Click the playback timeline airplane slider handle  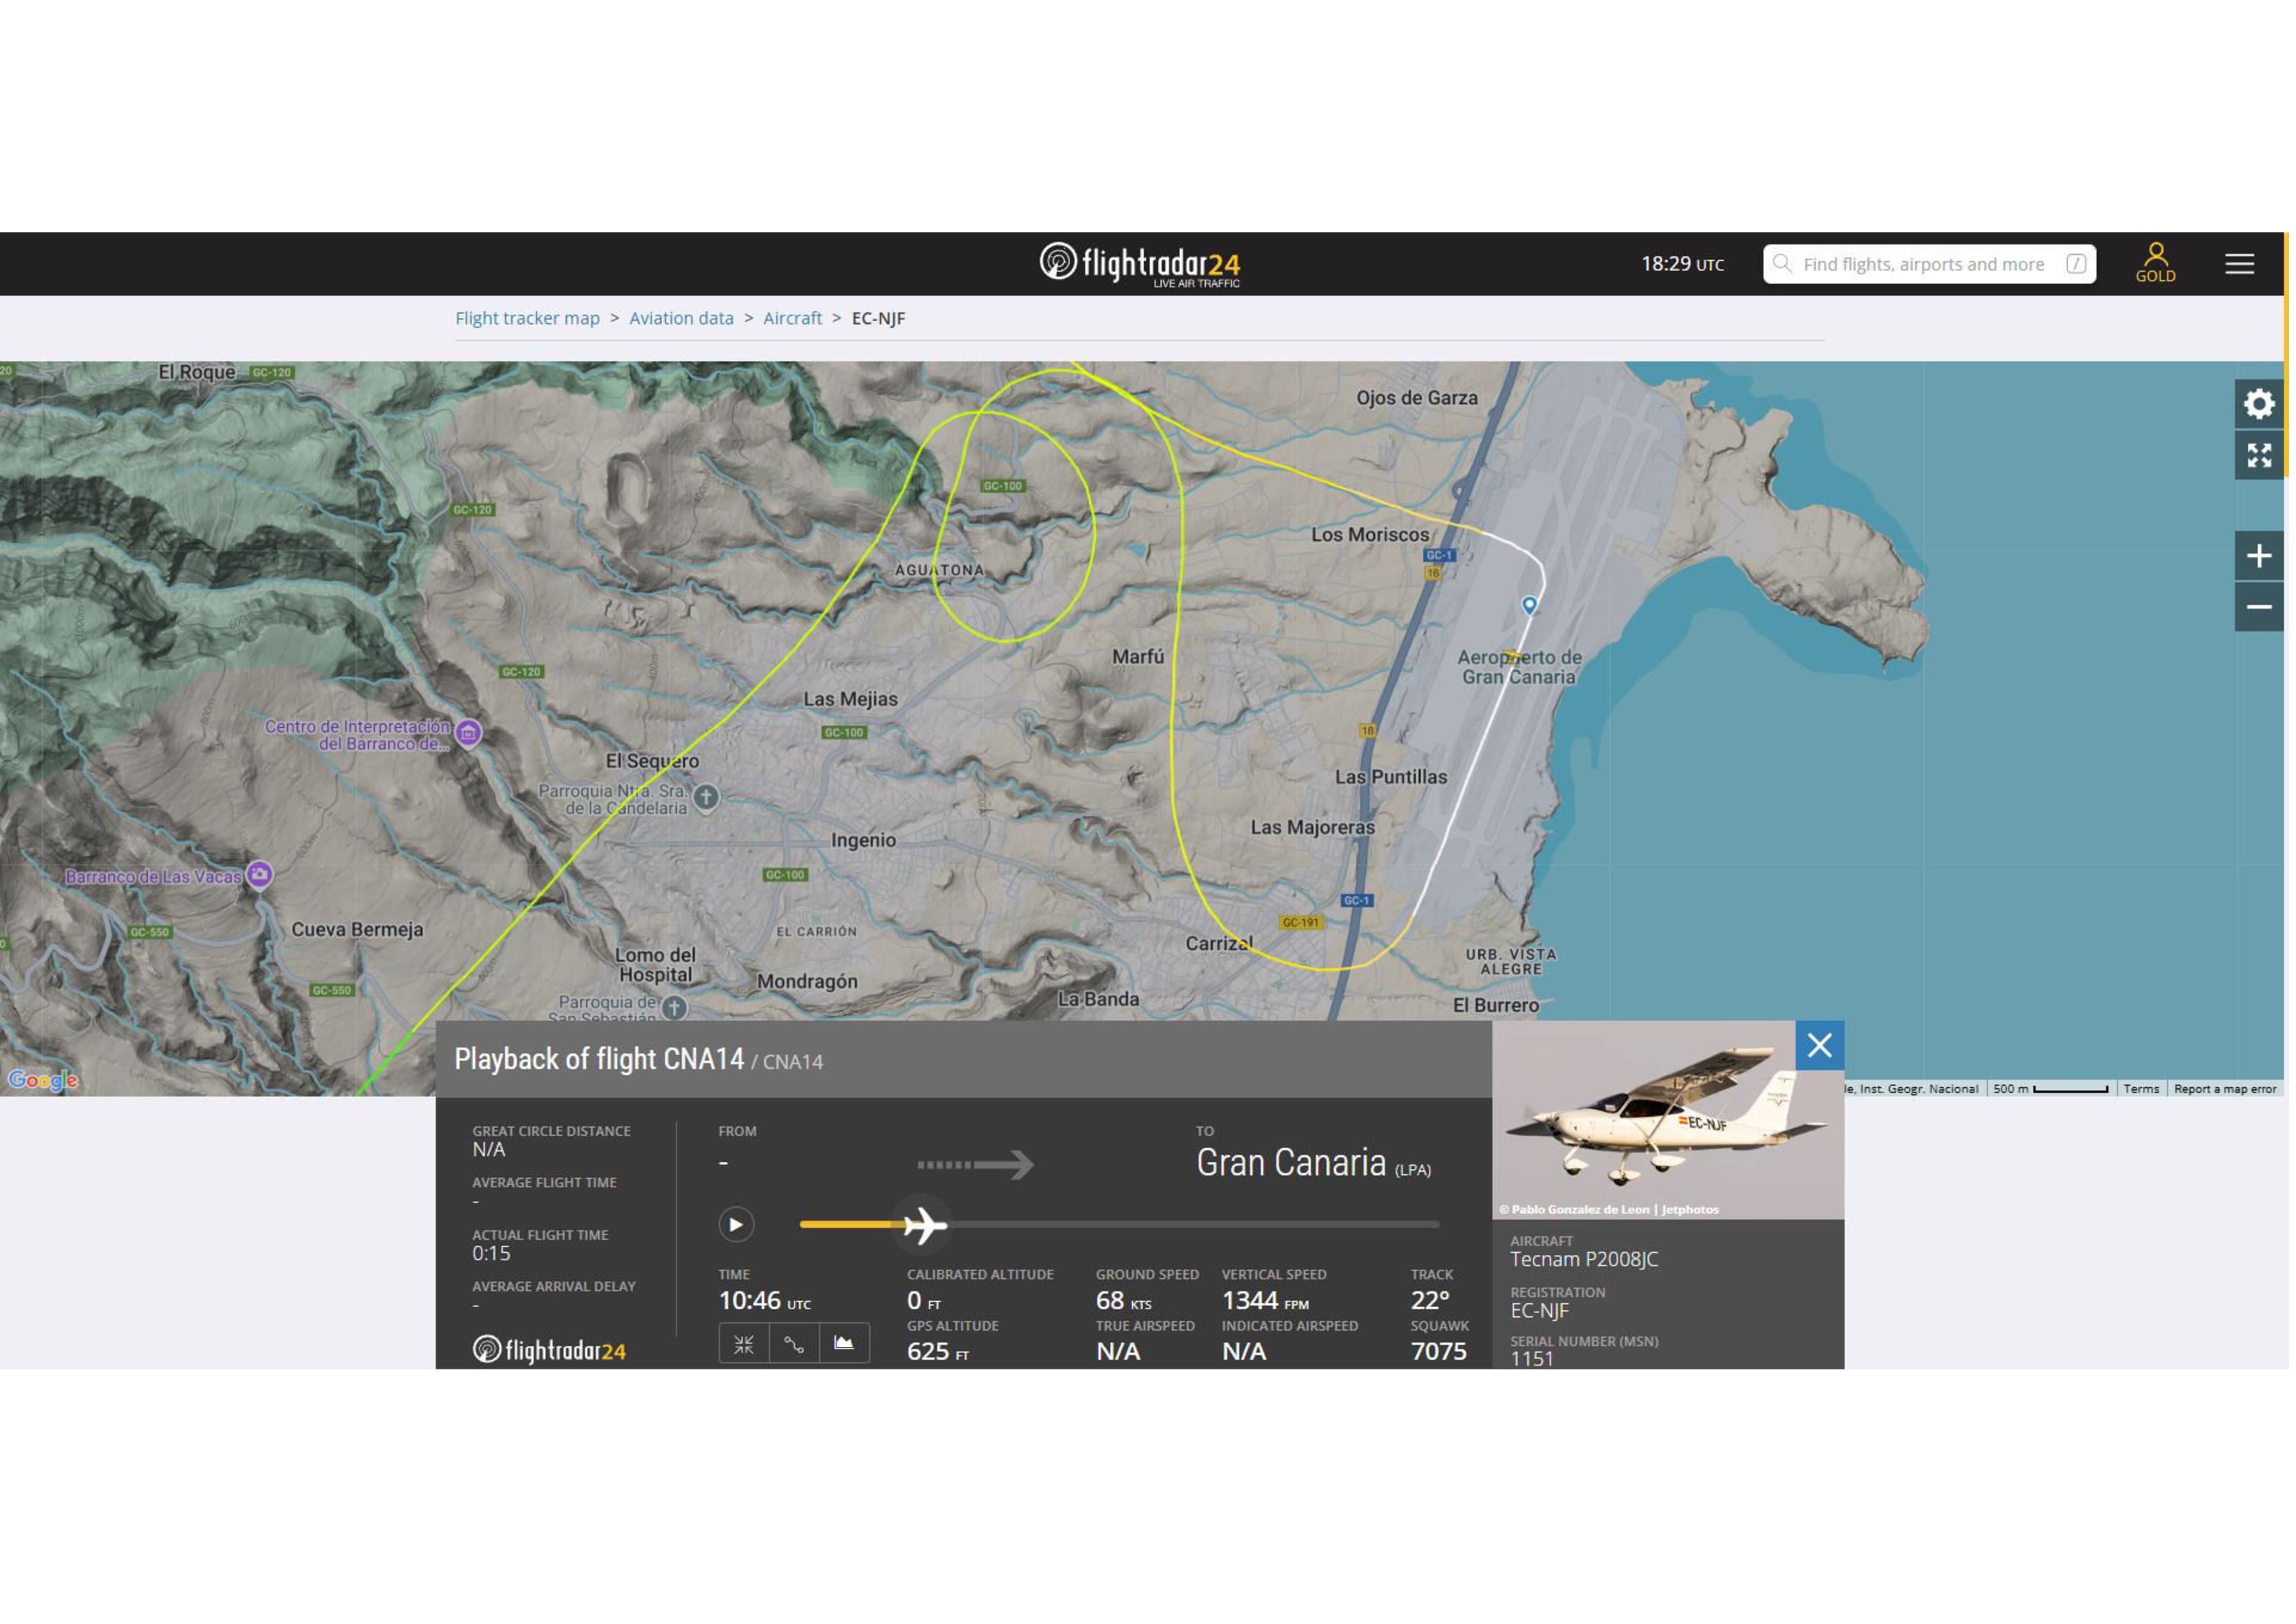click(923, 1225)
